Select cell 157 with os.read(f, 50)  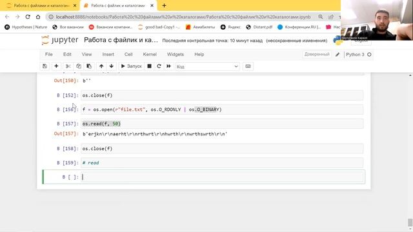[222, 124]
